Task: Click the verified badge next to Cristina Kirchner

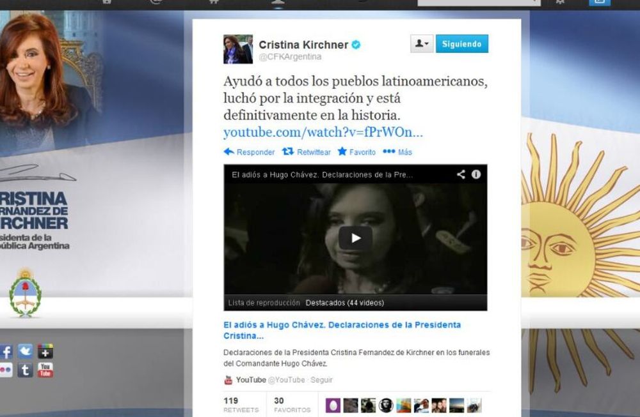Action: (x=356, y=45)
